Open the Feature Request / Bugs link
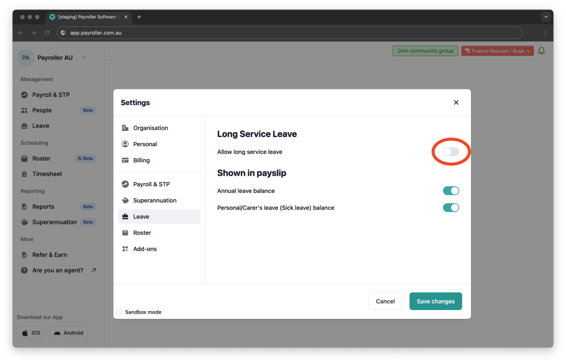 tap(497, 50)
